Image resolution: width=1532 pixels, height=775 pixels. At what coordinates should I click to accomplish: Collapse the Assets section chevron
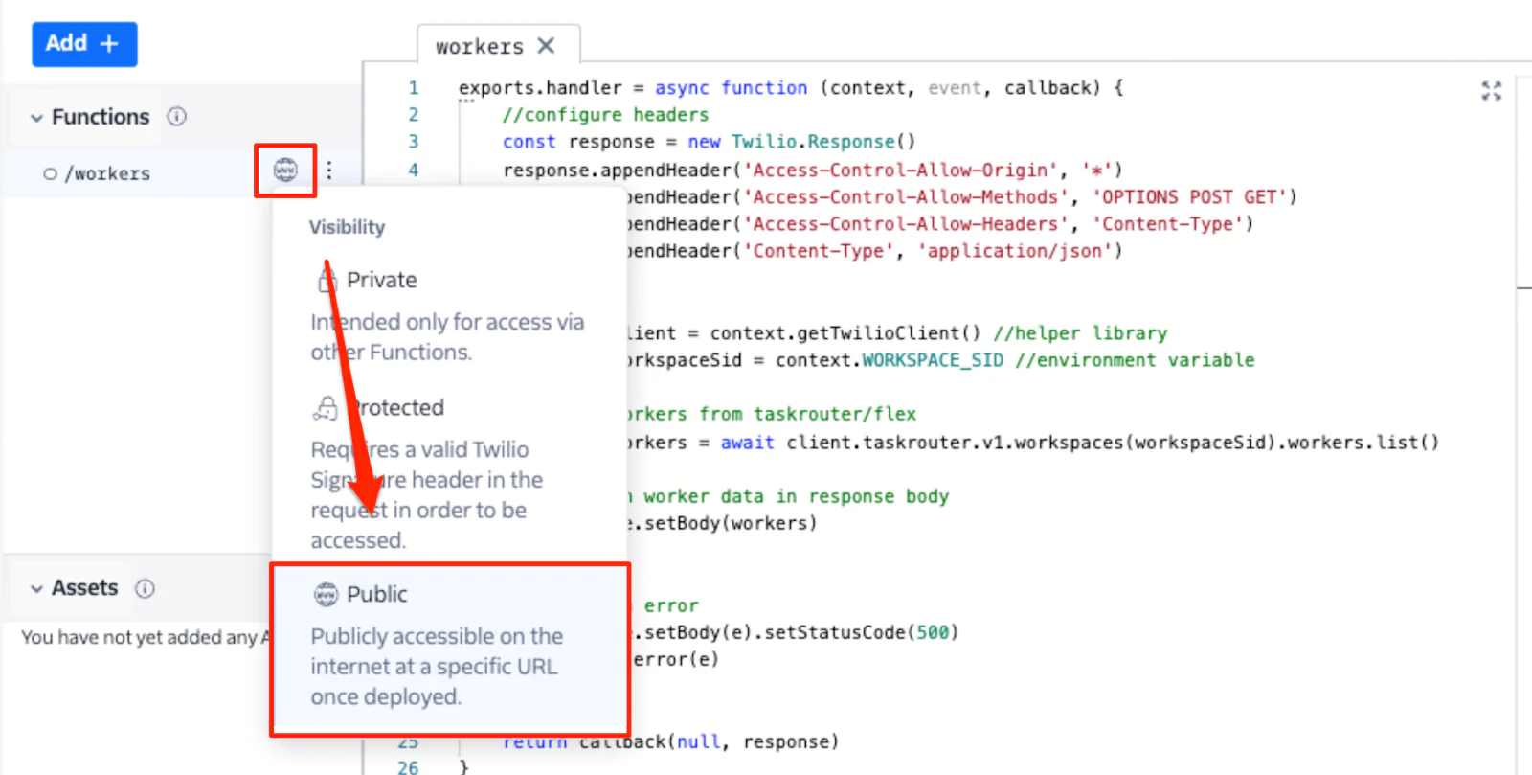point(36,589)
